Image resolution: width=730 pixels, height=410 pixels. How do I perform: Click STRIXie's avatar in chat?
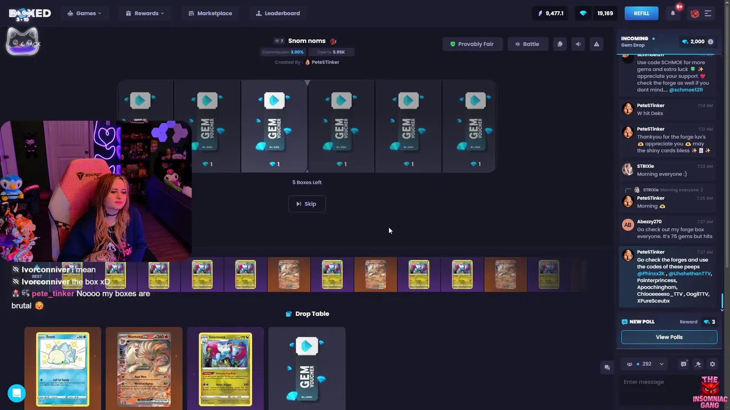pos(628,169)
